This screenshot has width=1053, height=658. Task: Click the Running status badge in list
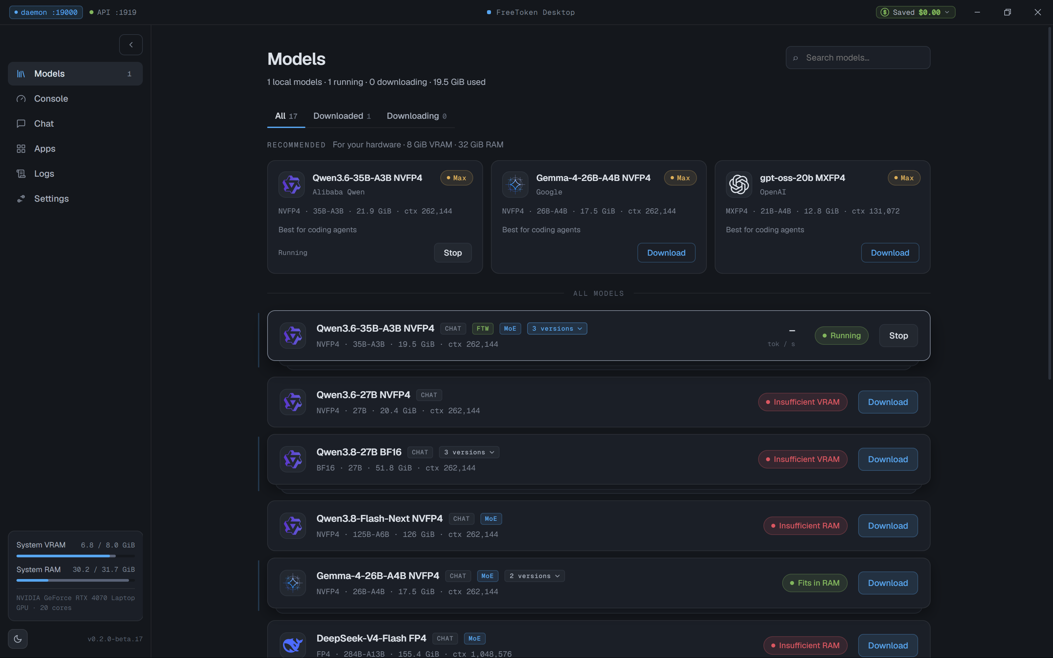[841, 336]
